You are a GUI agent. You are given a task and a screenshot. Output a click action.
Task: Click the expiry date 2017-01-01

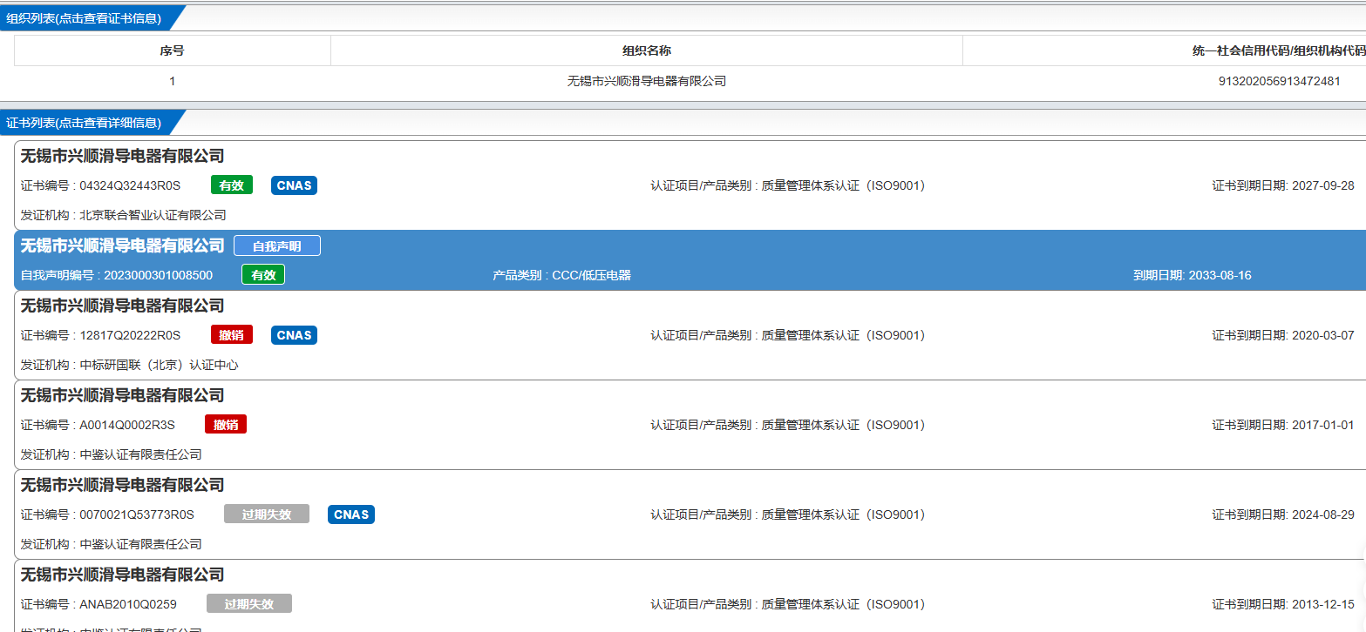tap(1322, 425)
